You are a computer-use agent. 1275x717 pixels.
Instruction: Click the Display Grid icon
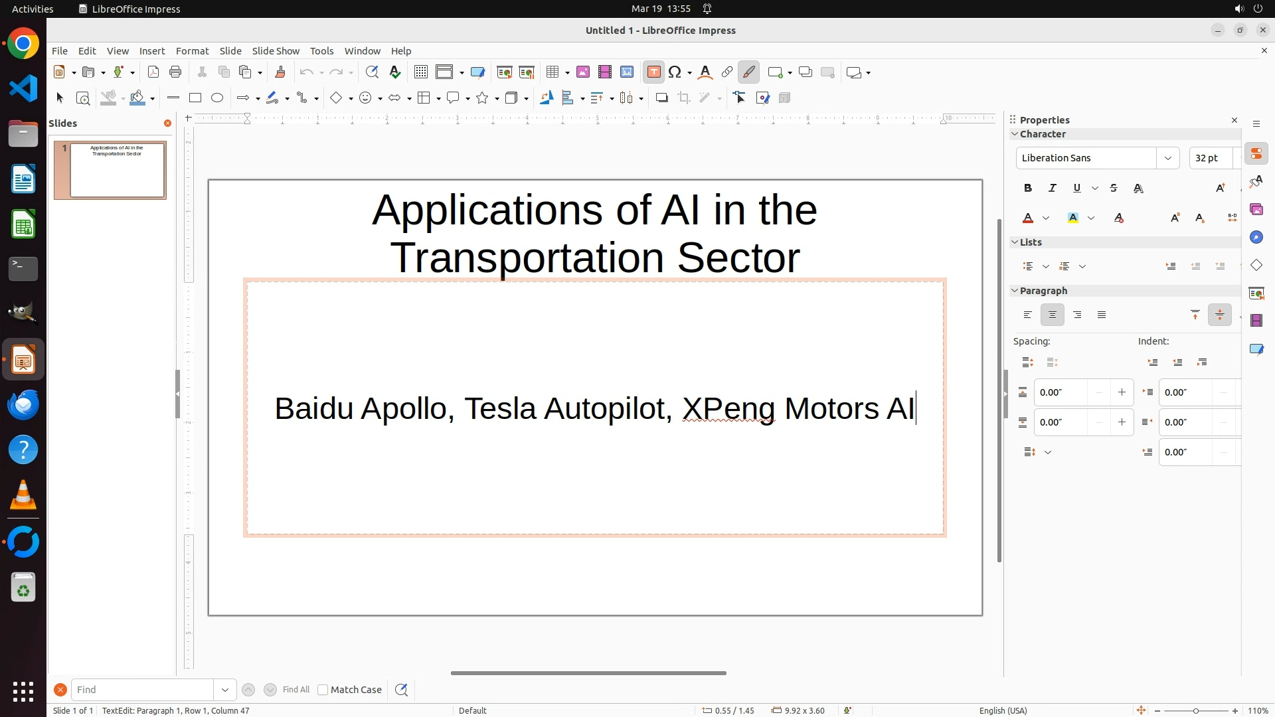click(420, 72)
